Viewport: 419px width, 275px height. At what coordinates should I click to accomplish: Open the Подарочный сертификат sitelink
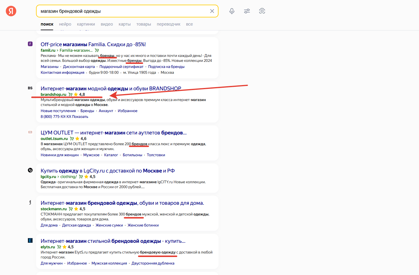(121, 66)
